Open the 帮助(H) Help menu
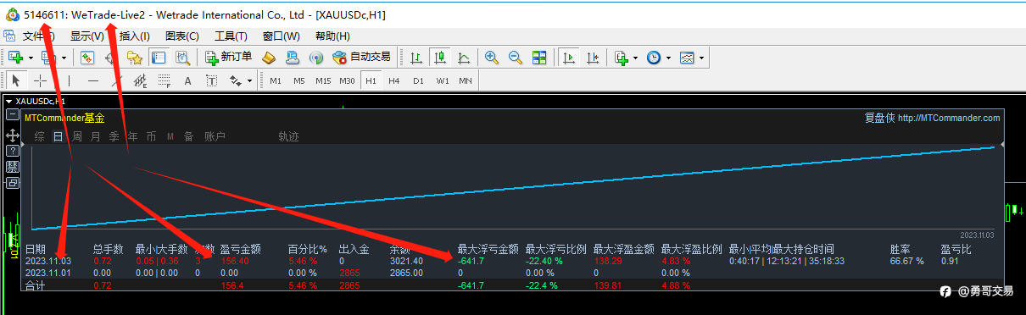 tap(332, 36)
